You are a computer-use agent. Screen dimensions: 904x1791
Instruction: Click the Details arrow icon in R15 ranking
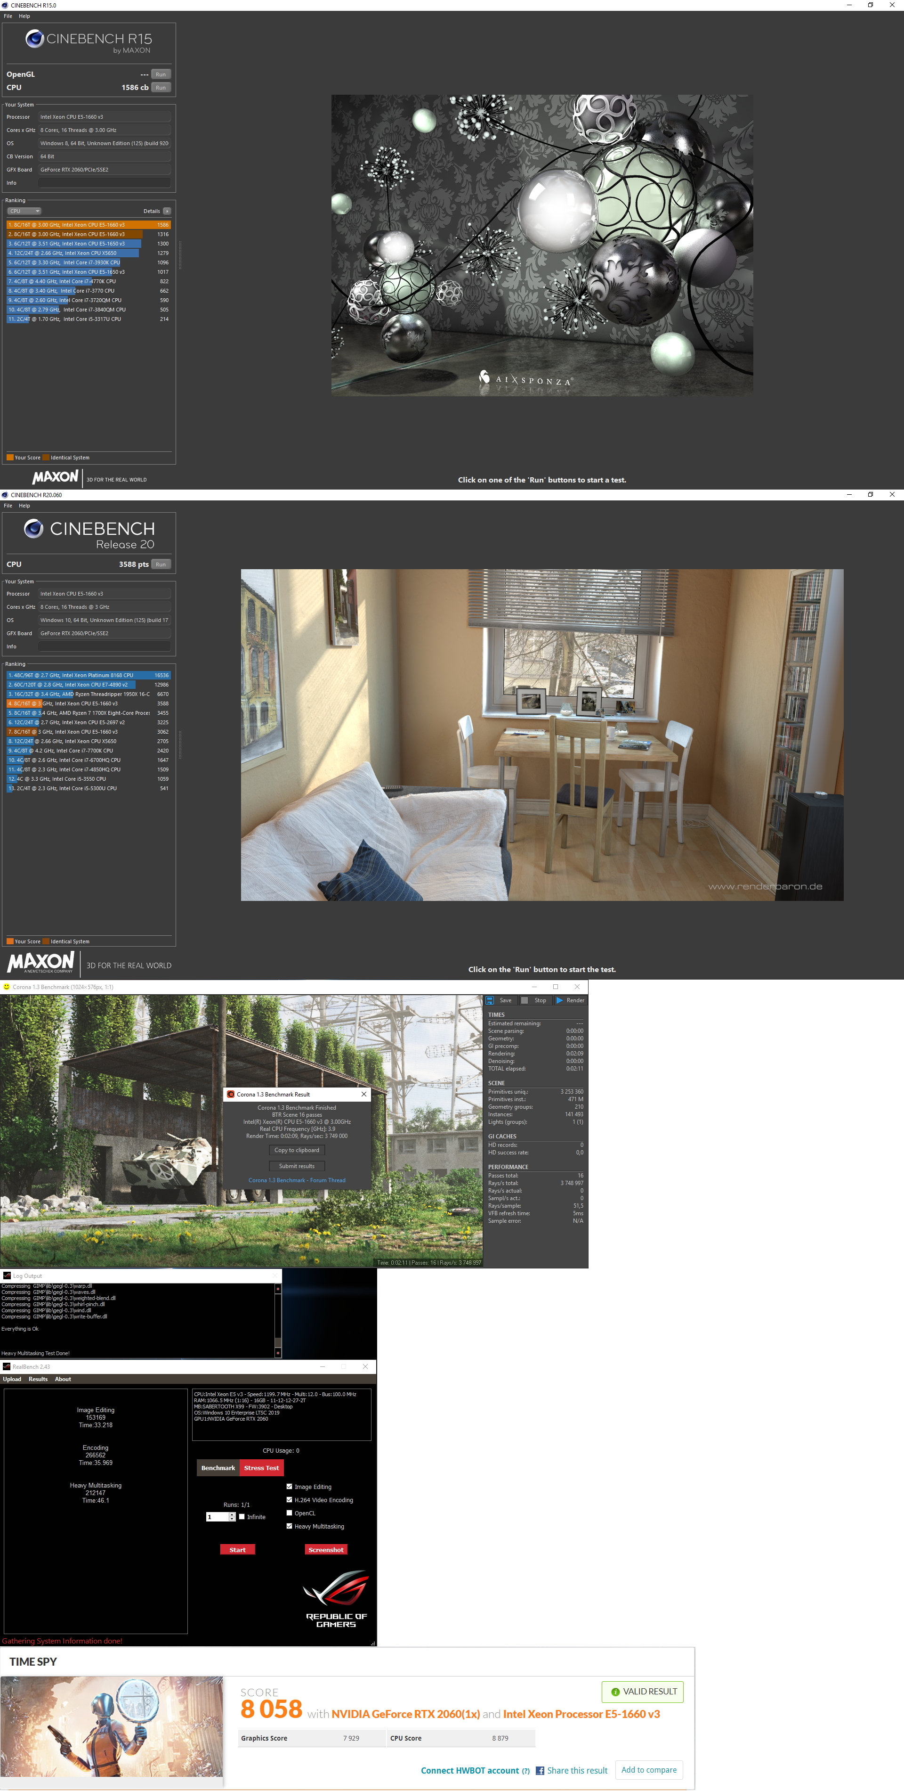[167, 212]
